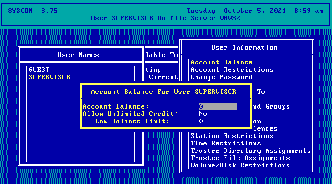Open Station Restrictions entry
Image resolution: width=332 pixels, height=184 pixels.
[x=232, y=136]
